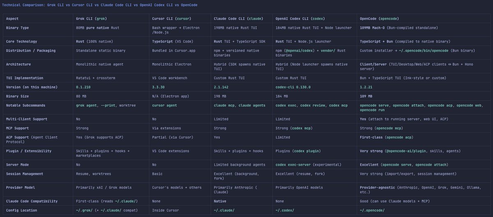Click the 'Session Management' row label
This screenshot has height=217, width=493.
click(25, 174)
